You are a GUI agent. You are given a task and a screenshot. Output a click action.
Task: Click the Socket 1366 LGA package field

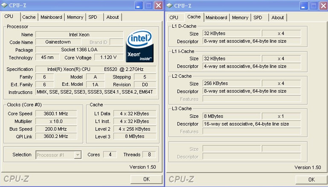[x=79, y=50]
